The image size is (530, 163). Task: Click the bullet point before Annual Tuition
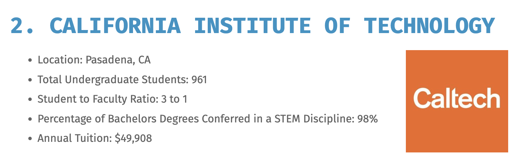[x=30, y=139]
